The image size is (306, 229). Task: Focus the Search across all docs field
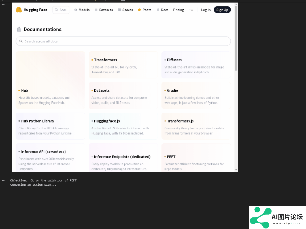tap(123, 41)
